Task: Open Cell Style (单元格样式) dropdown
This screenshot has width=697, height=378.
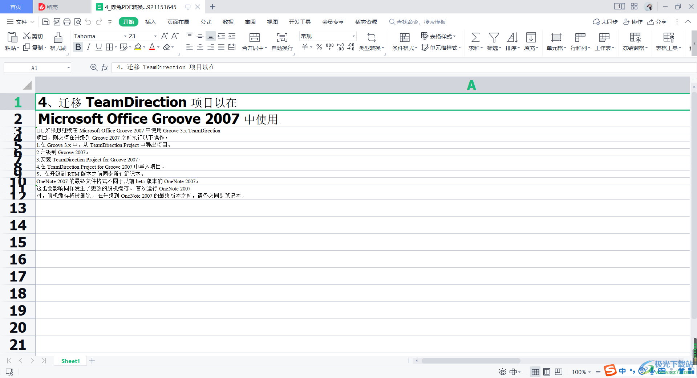Action: pyautogui.click(x=441, y=48)
